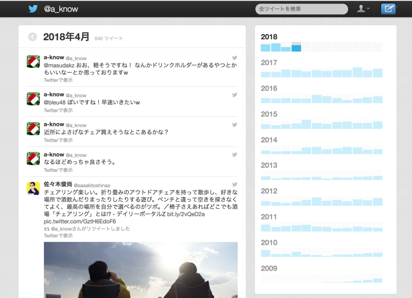Screen dimensions: 412x298
Task: Click the 2017 year heading
Action: click(x=269, y=62)
